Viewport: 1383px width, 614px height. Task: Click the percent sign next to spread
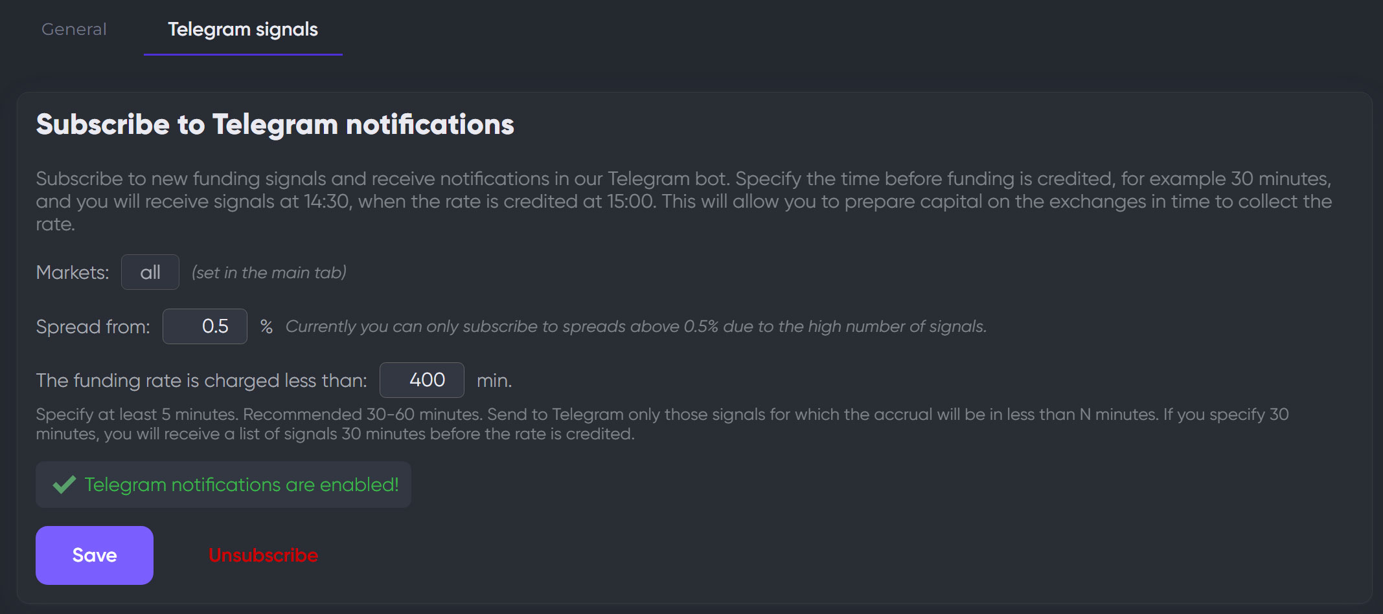(x=266, y=327)
